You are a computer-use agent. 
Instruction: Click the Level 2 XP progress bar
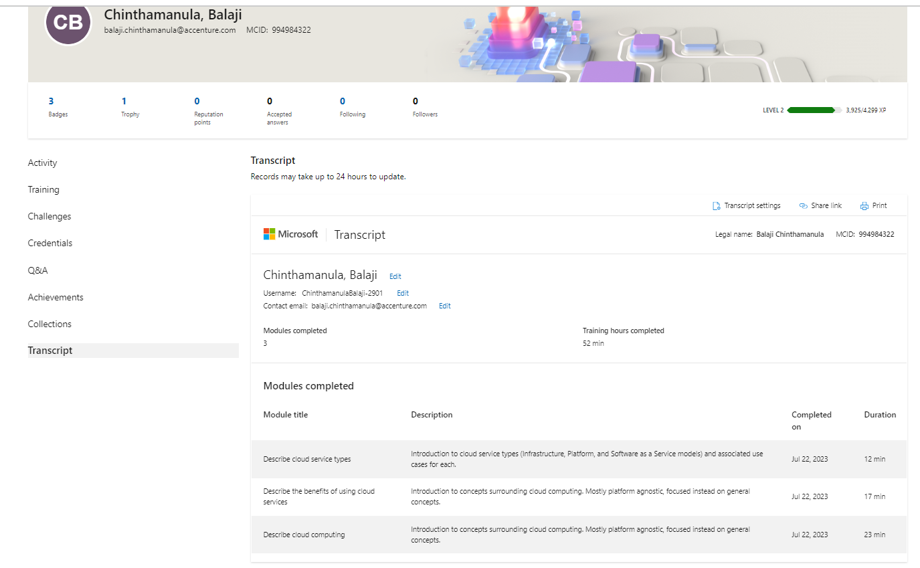[814, 110]
